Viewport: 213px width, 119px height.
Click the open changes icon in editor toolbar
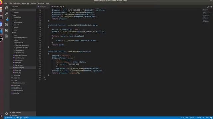pos(208,7)
